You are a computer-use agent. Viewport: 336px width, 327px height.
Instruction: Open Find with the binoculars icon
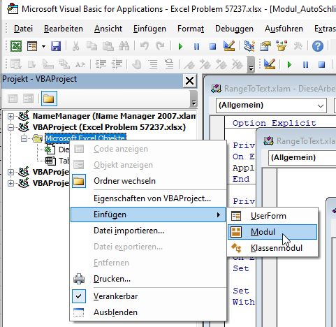tap(124, 46)
